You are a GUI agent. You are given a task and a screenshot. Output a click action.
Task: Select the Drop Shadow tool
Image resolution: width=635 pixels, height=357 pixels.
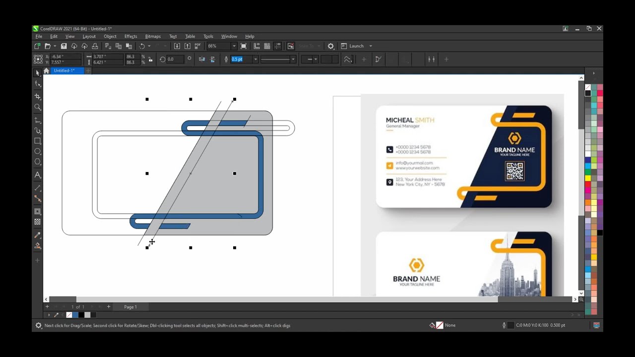pos(38,211)
